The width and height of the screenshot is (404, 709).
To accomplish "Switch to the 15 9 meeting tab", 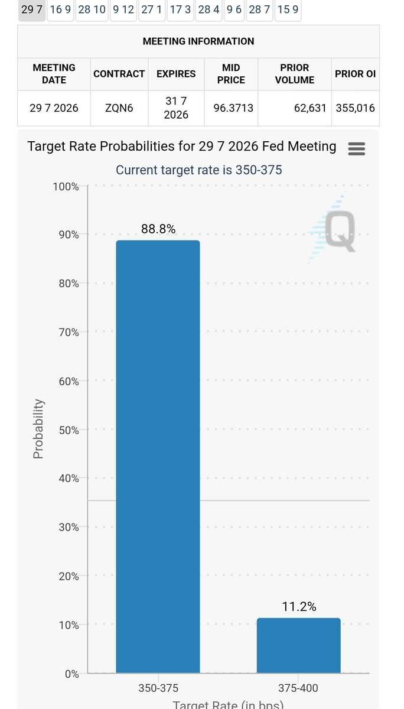I will [x=288, y=9].
